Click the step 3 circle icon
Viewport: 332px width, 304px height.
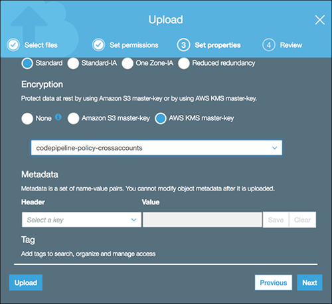pyautogui.click(x=183, y=45)
